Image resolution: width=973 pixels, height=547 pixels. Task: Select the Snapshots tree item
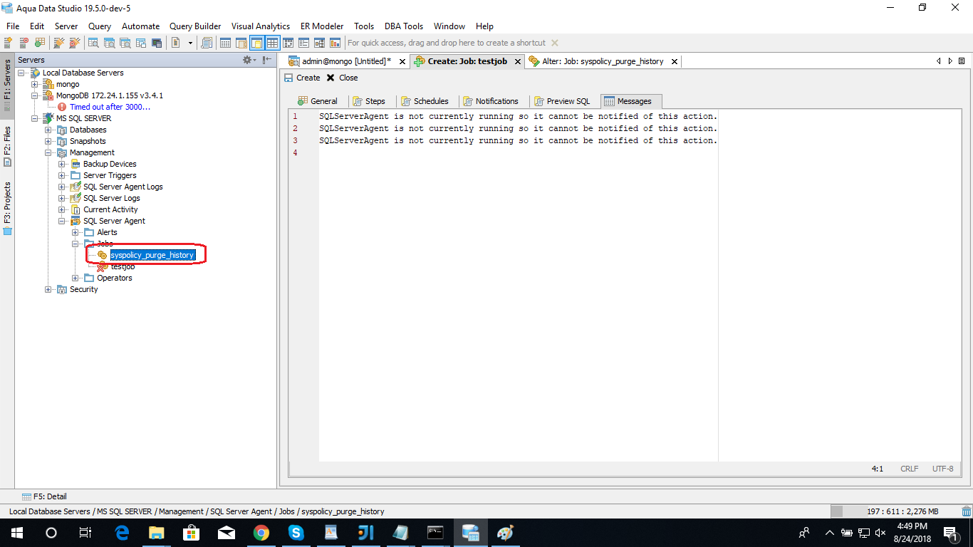pyautogui.click(x=88, y=141)
